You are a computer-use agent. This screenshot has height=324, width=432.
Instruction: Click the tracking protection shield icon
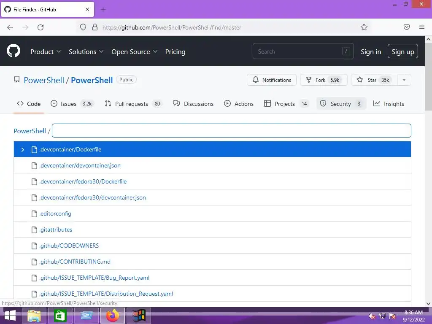(83, 27)
